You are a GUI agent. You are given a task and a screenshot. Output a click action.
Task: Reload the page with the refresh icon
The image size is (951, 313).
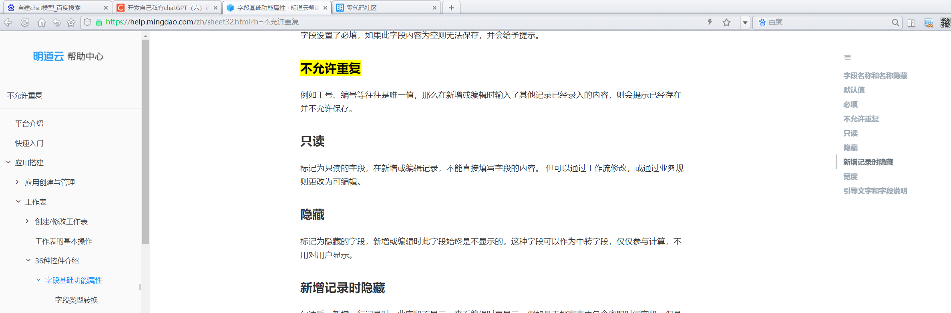coord(25,22)
